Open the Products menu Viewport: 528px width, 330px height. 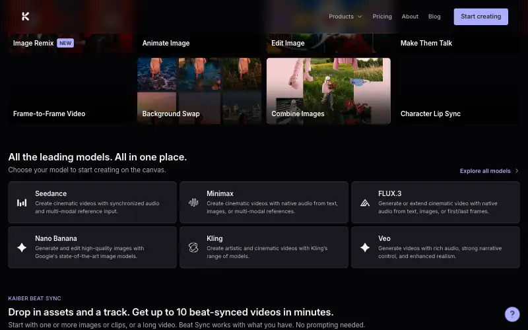pos(345,16)
